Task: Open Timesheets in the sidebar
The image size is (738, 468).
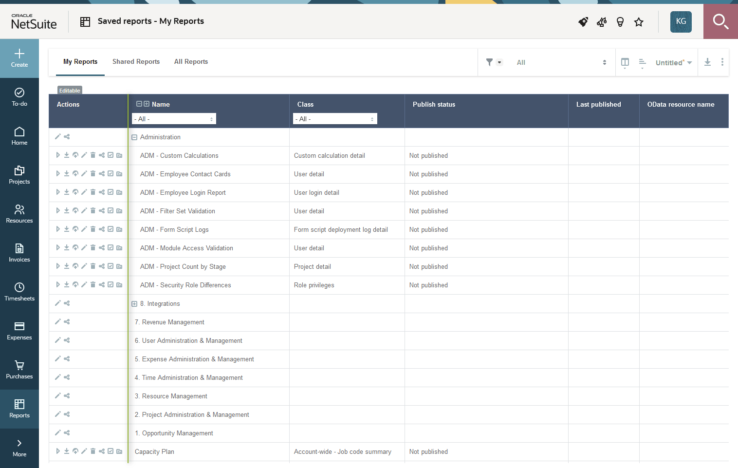Action: click(19, 292)
